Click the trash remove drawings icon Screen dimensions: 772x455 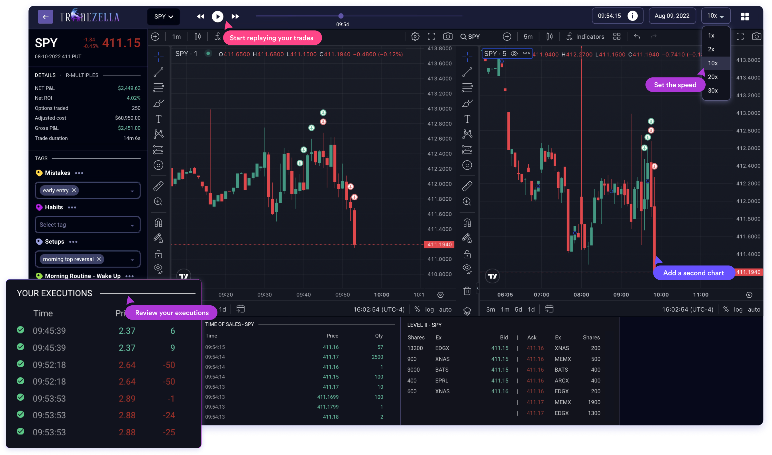pyautogui.click(x=467, y=291)
